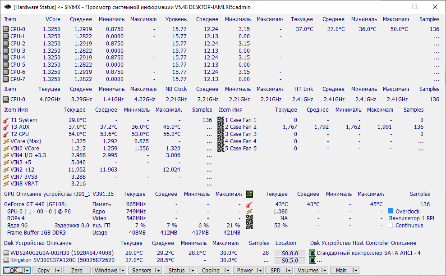Toggle the Overclock checkbox
The image size is (446, 276).
(x=390, y=211)
